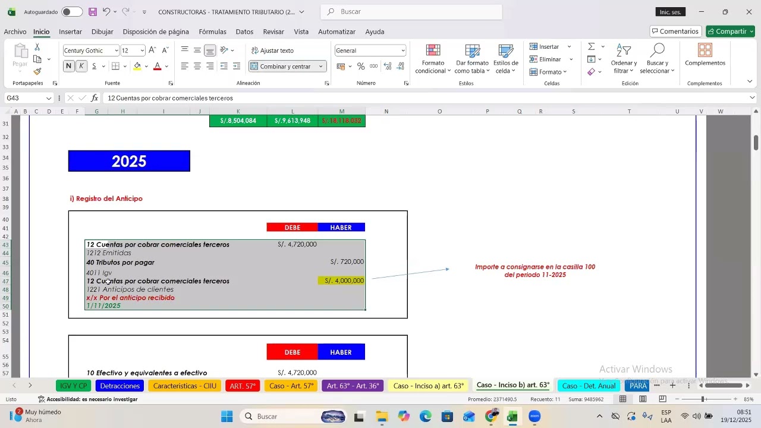Toggle italic (K) formatting
761x428 pixels.
pos(81,67)
